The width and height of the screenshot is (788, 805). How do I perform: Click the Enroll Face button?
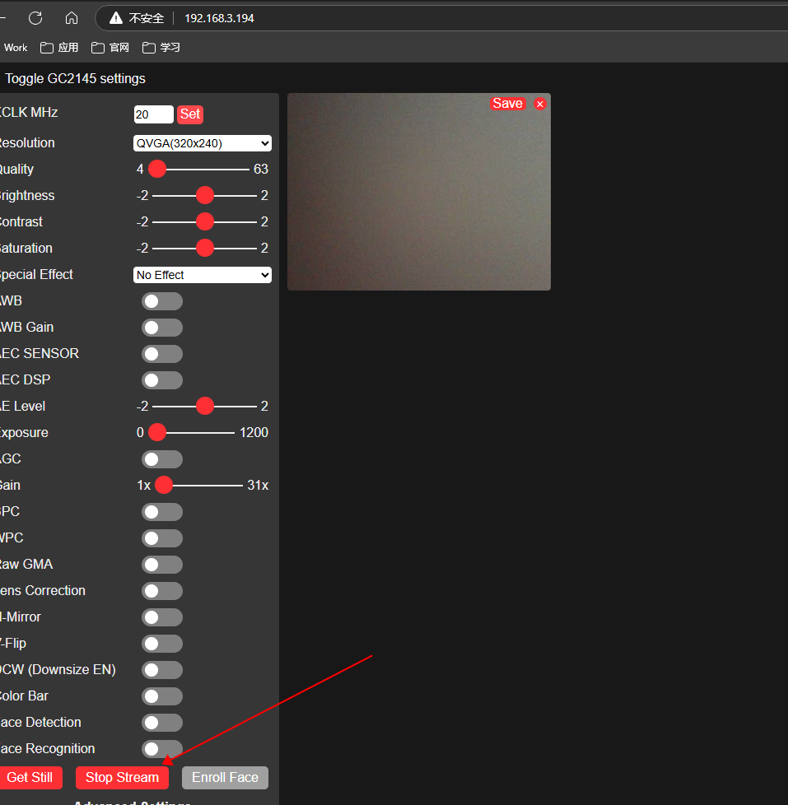225,778
